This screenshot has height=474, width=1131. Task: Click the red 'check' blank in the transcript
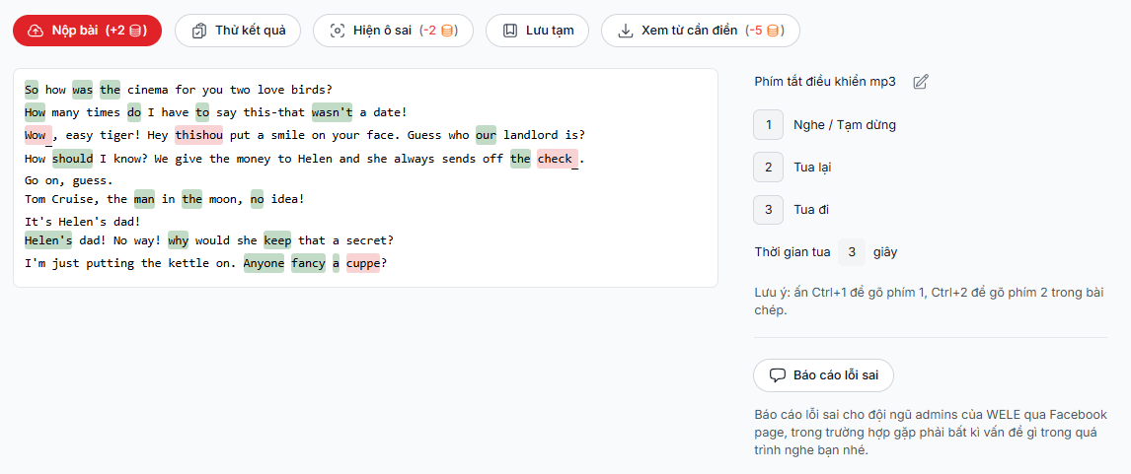coord(557,159)
